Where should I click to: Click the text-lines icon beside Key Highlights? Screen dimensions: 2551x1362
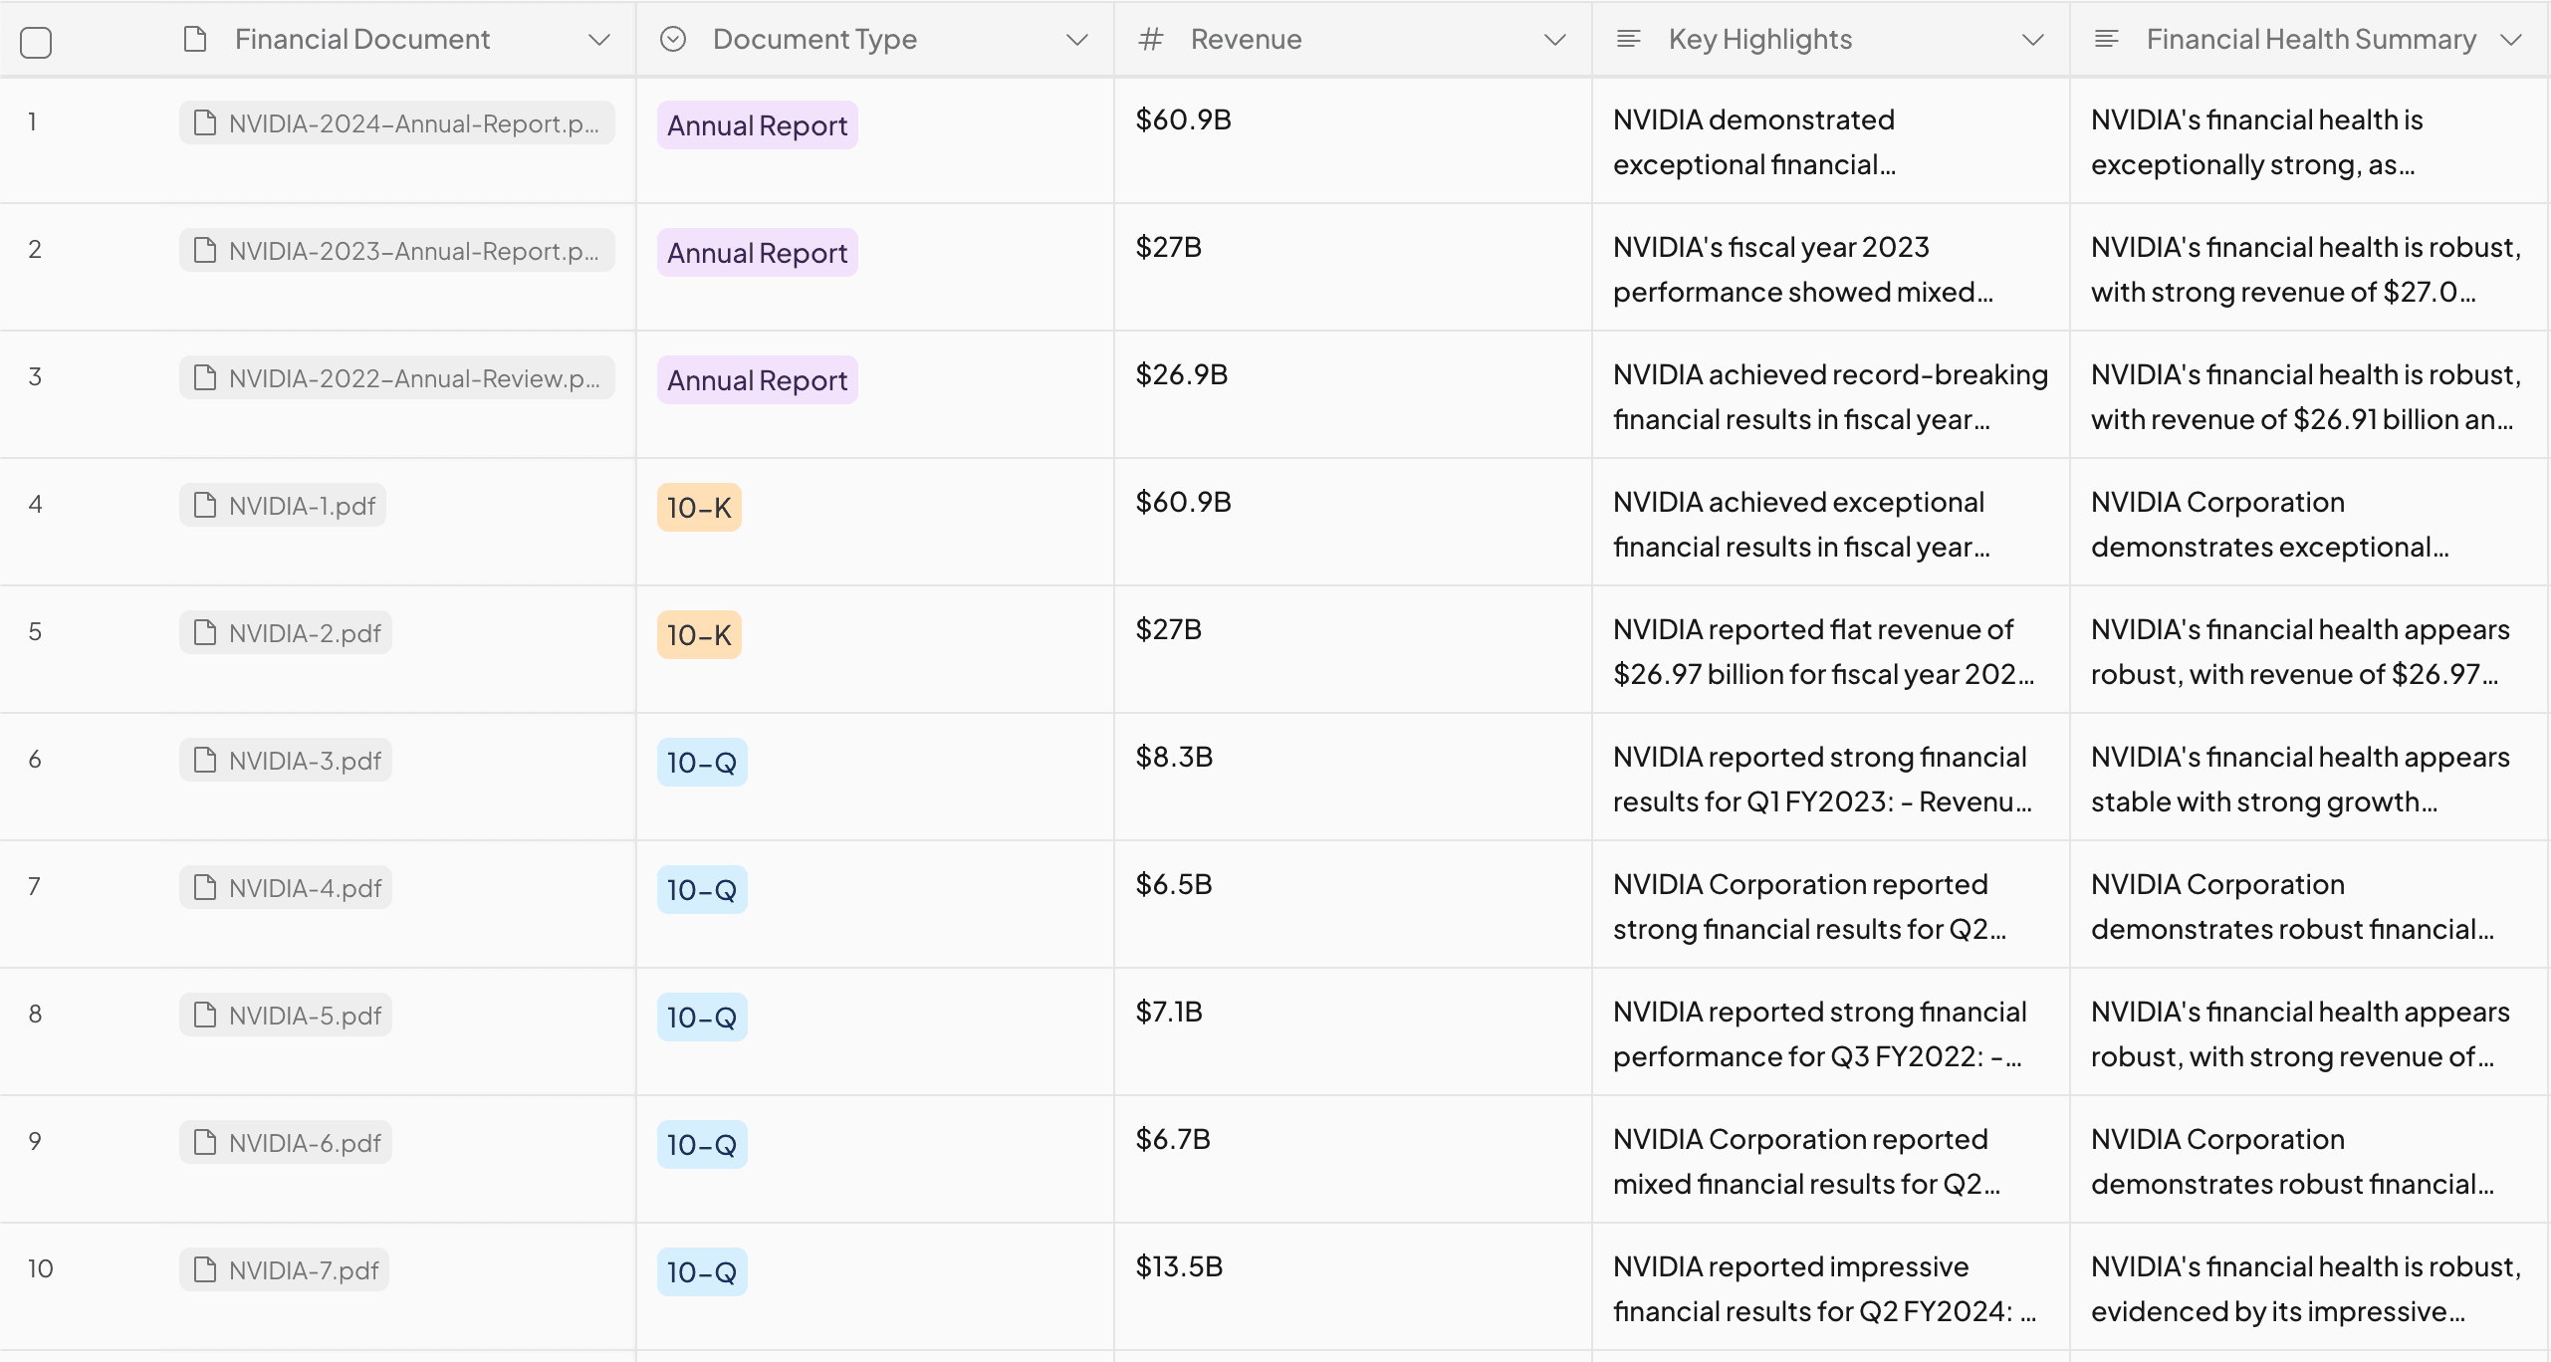1629,40
